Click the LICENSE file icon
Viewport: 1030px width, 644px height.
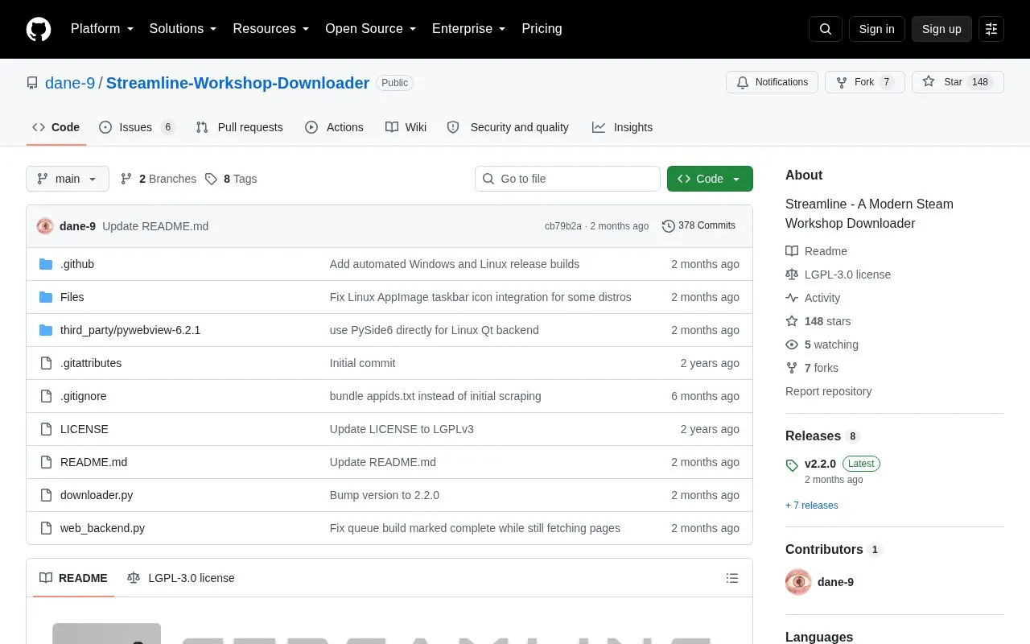pos(46,429)
